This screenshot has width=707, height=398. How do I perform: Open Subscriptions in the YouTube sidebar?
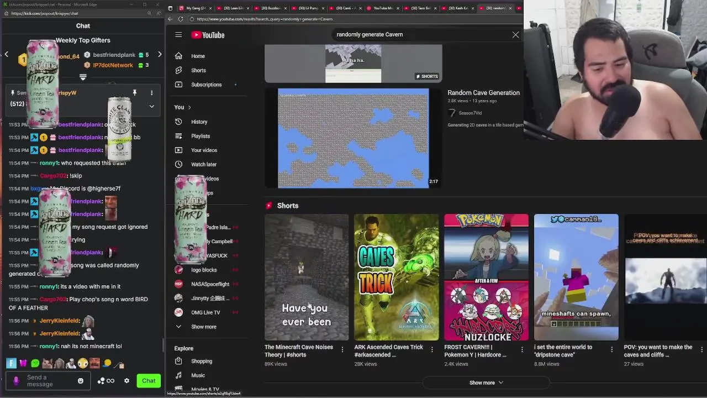(207, 85)
